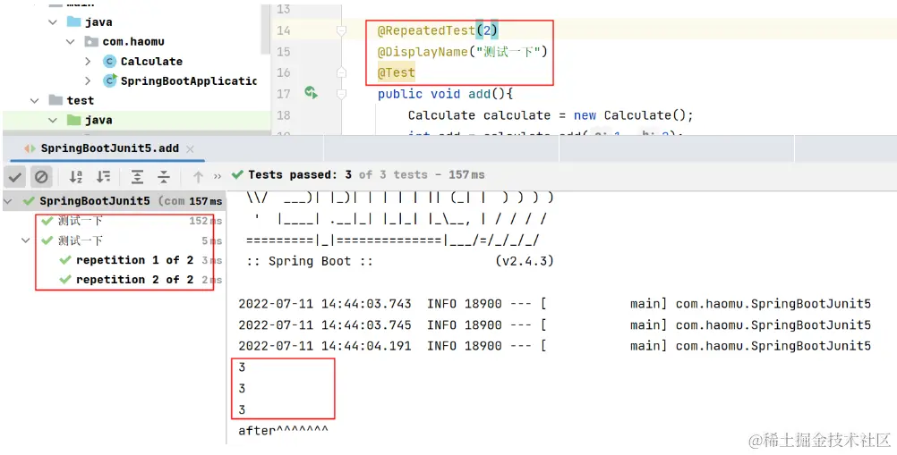Click SpringBootJunit5.add tab run icon

[x=30, y=148]
